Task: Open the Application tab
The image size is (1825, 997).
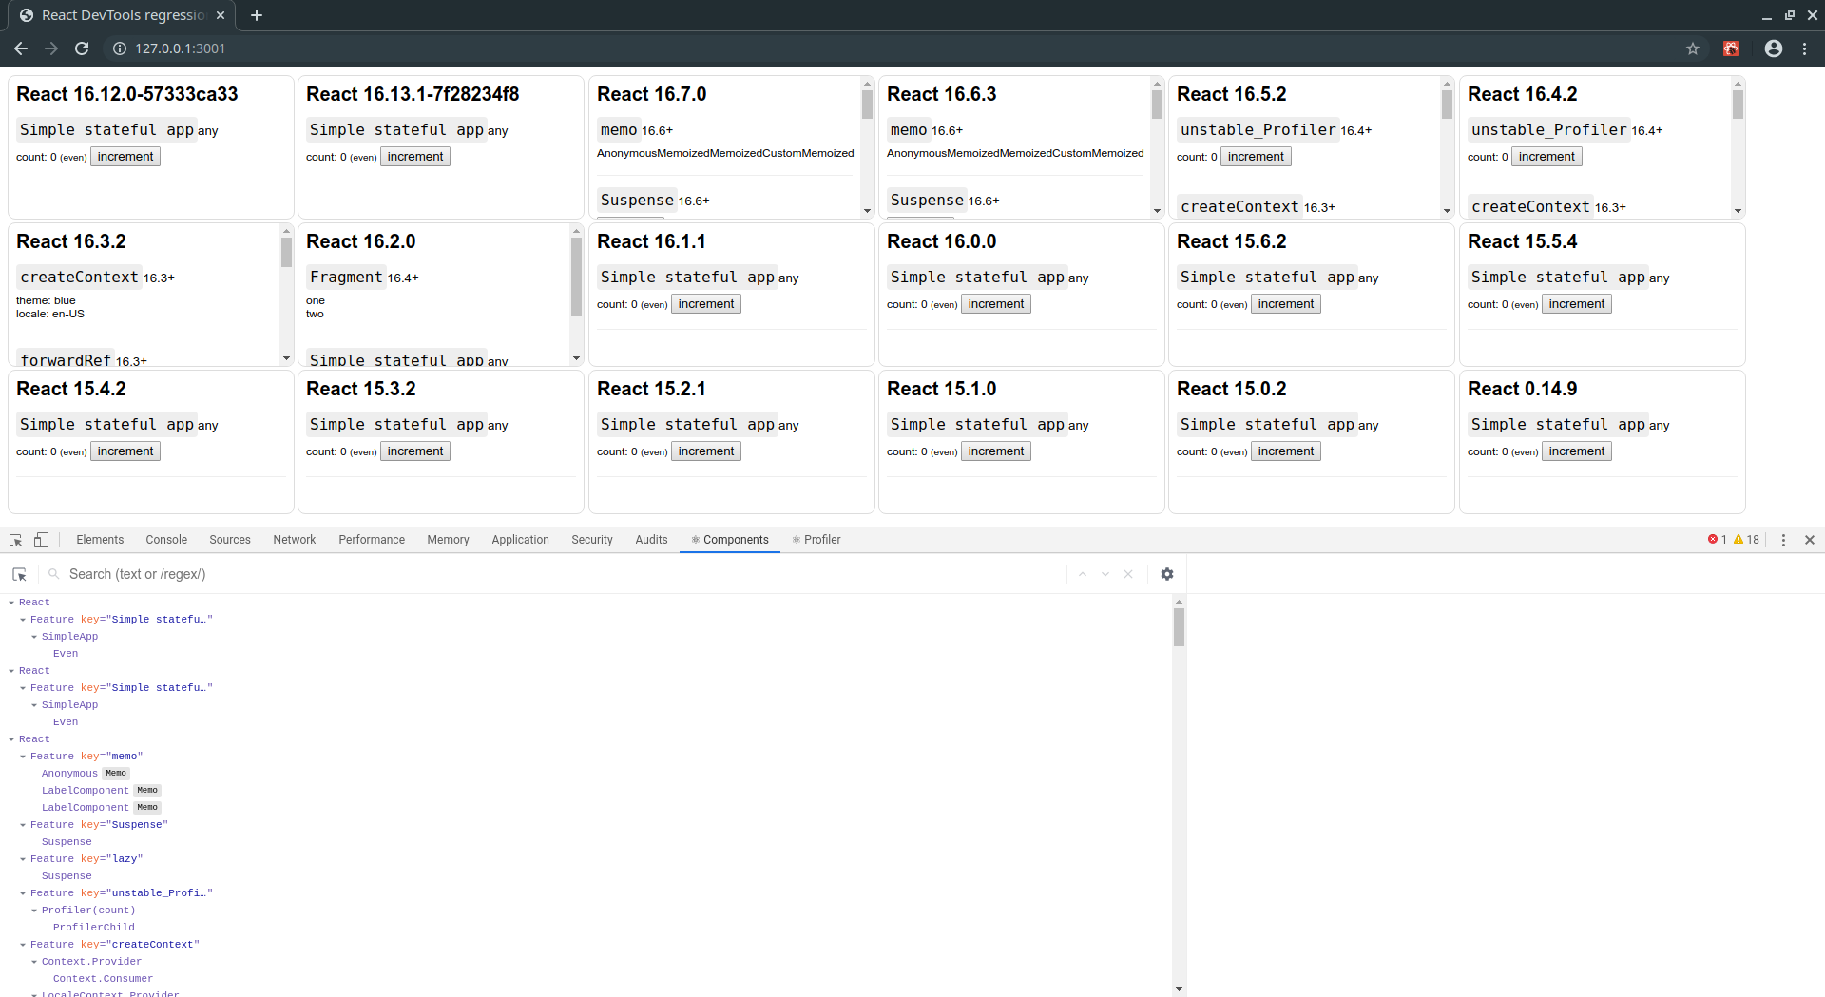Action: click(x=520, y=540)
